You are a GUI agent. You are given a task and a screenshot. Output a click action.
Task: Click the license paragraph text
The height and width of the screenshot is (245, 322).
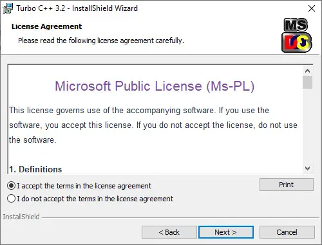153,125
